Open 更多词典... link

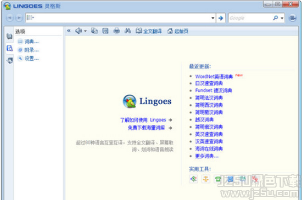207,156
